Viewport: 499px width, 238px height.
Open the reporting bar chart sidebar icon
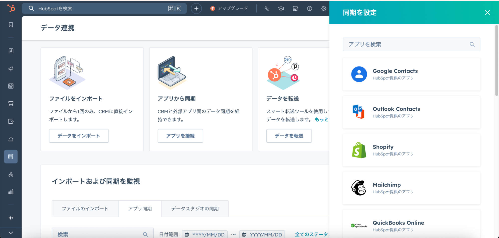[11, 192]
